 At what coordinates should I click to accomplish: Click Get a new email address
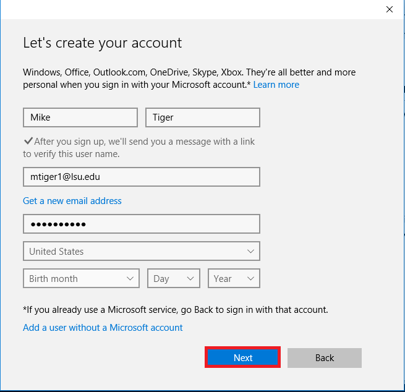click(x=72, y=201)
